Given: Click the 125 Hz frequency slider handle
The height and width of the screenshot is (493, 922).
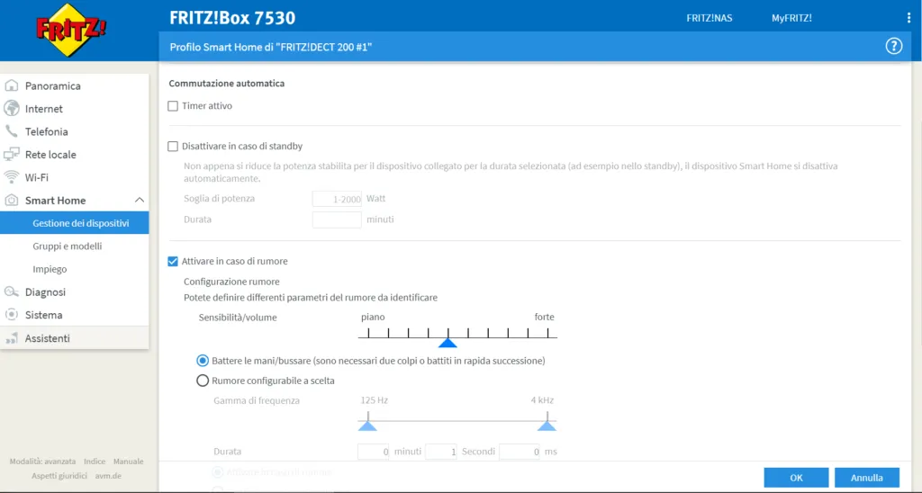Looking at the screenshot, I should point(367,426).
